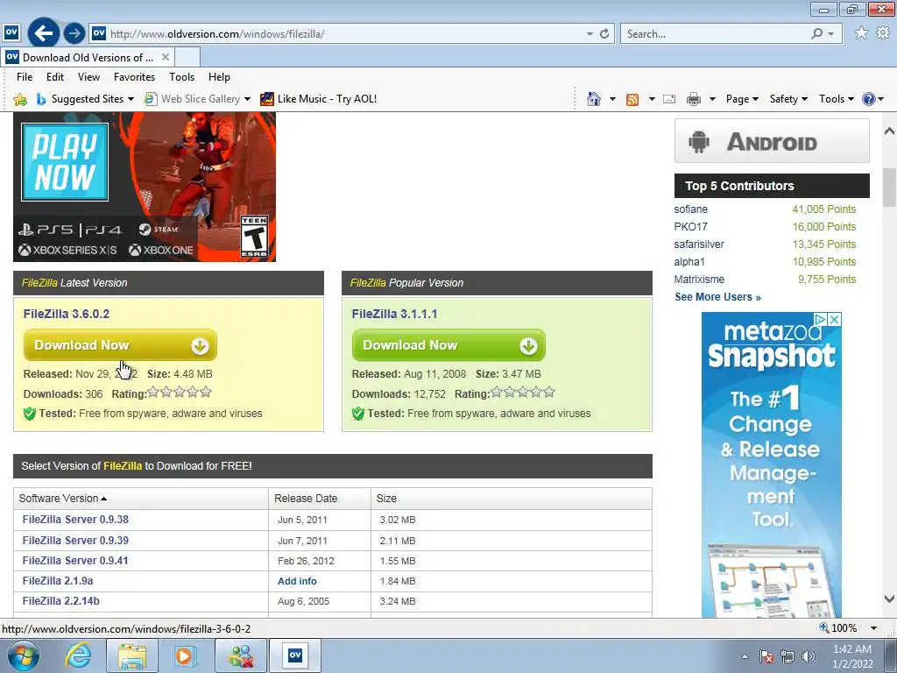
Task: Click the Home page icon
Action: tap(594, 99)
